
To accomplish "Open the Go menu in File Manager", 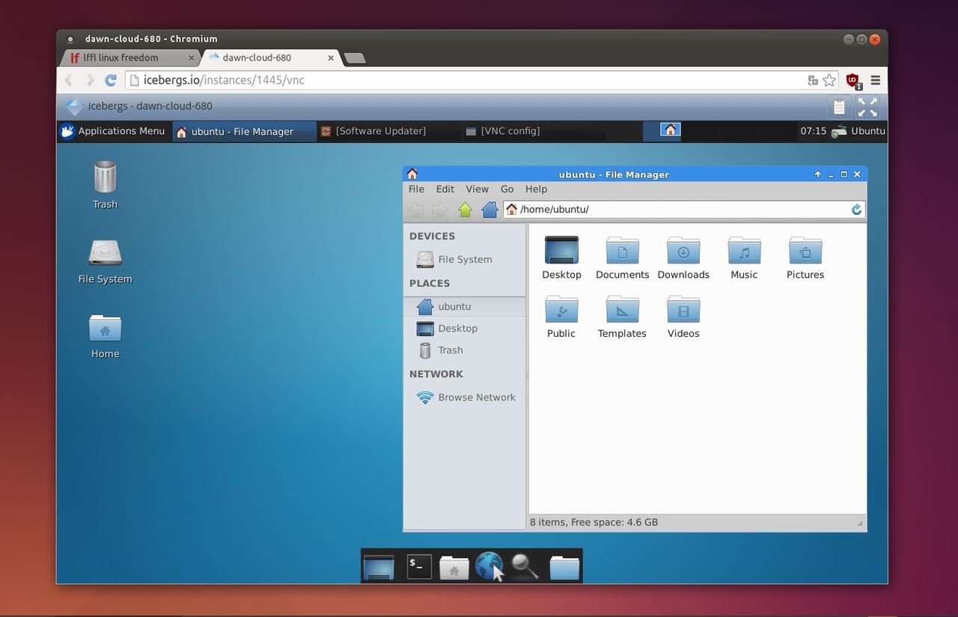I will (507, 189).
